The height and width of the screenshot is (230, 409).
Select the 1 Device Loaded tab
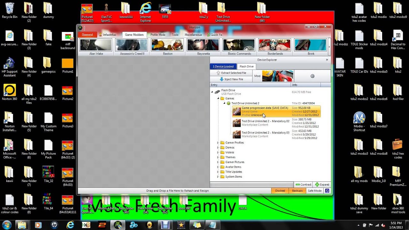point(223,66)
